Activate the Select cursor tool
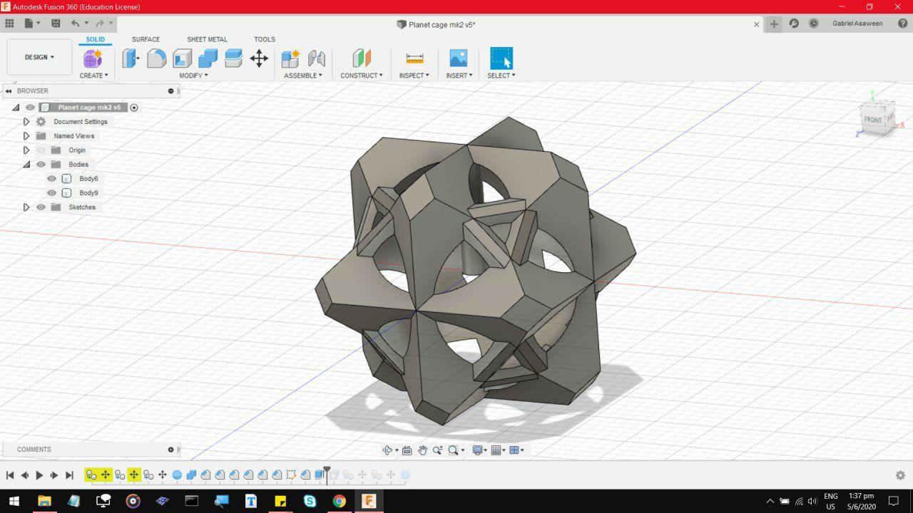913x513 pixels. (x=501, y=58)
